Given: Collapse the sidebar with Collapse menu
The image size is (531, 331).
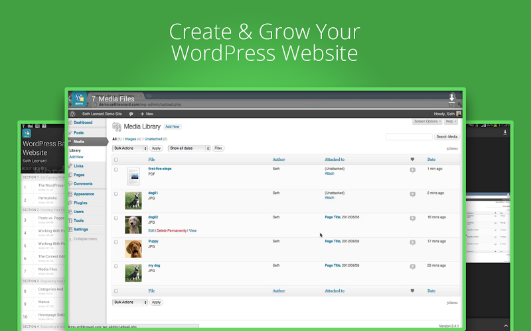Looking at the screenshot, I should (x=82, y=239).
